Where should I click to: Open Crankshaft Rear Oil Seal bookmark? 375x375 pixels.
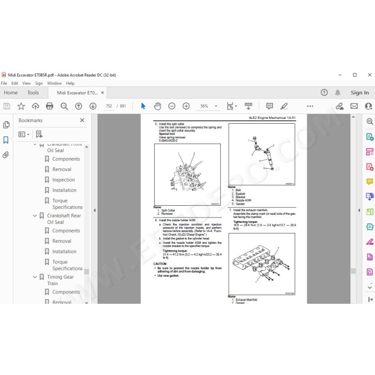(x=64, y=219)
